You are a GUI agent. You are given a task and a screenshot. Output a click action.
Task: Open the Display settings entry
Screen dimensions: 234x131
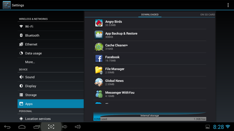(x=50, y=86)
